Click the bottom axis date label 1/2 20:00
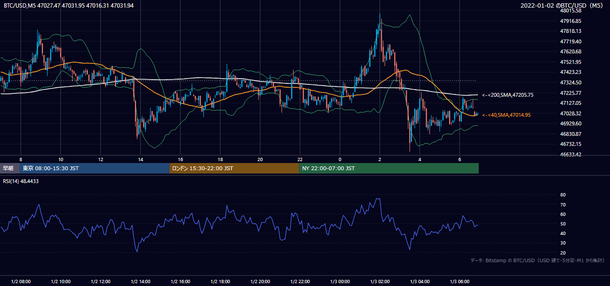 pyautogui.click(x=260, y=281)
